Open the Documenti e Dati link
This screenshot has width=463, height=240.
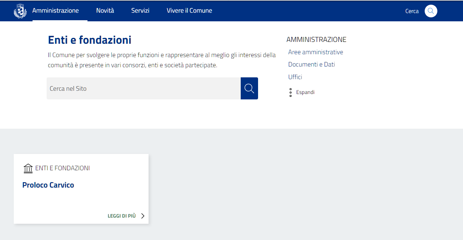311,64
